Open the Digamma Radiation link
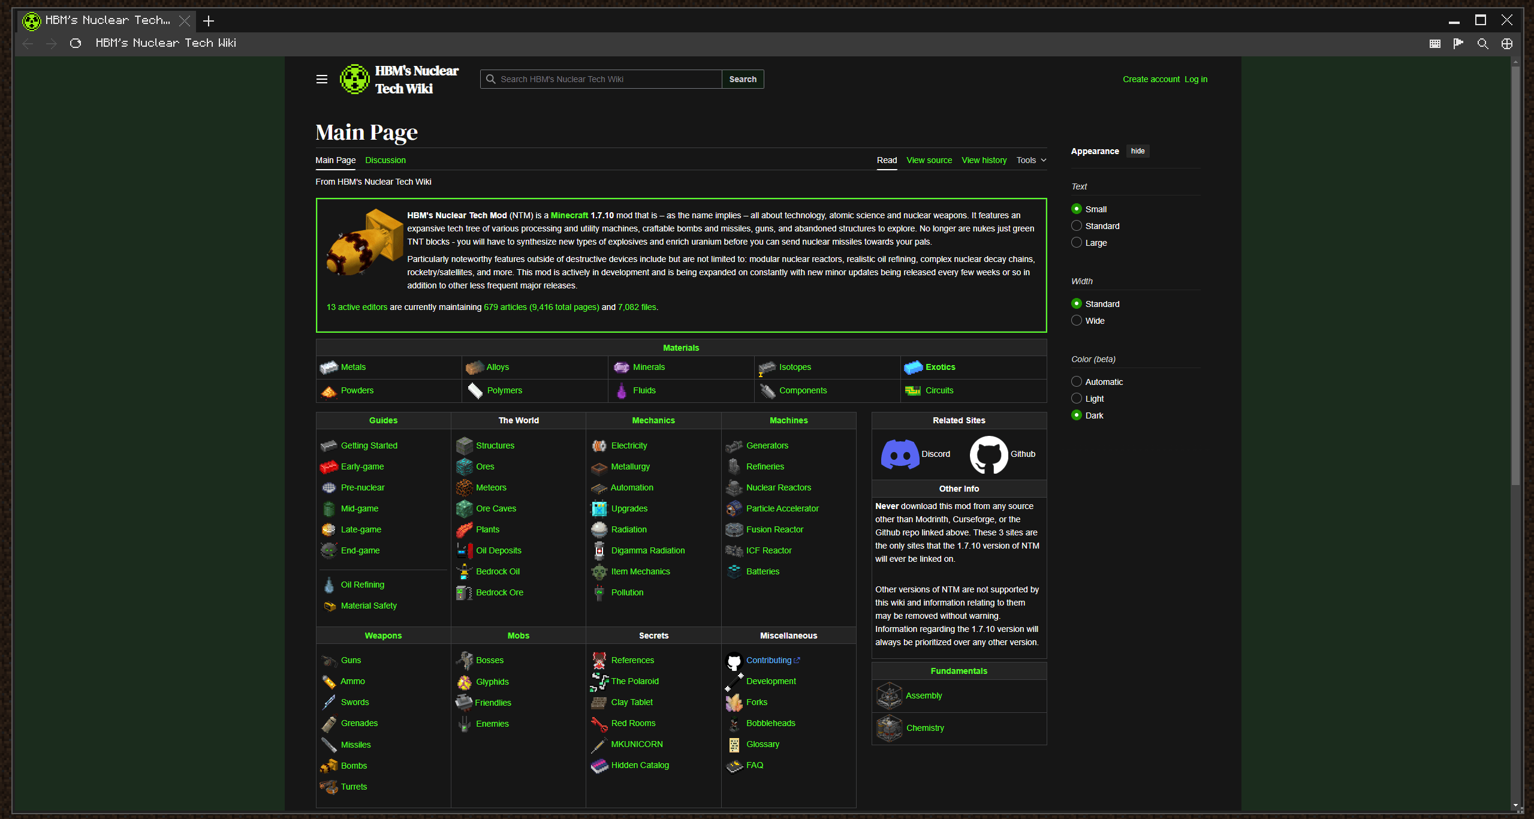 tap(648, 550)
